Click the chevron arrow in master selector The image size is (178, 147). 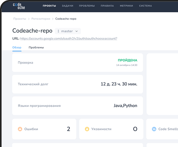(76, 31)
